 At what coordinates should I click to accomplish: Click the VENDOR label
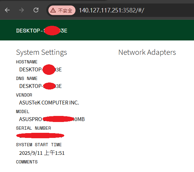click(x=24, y=95)
